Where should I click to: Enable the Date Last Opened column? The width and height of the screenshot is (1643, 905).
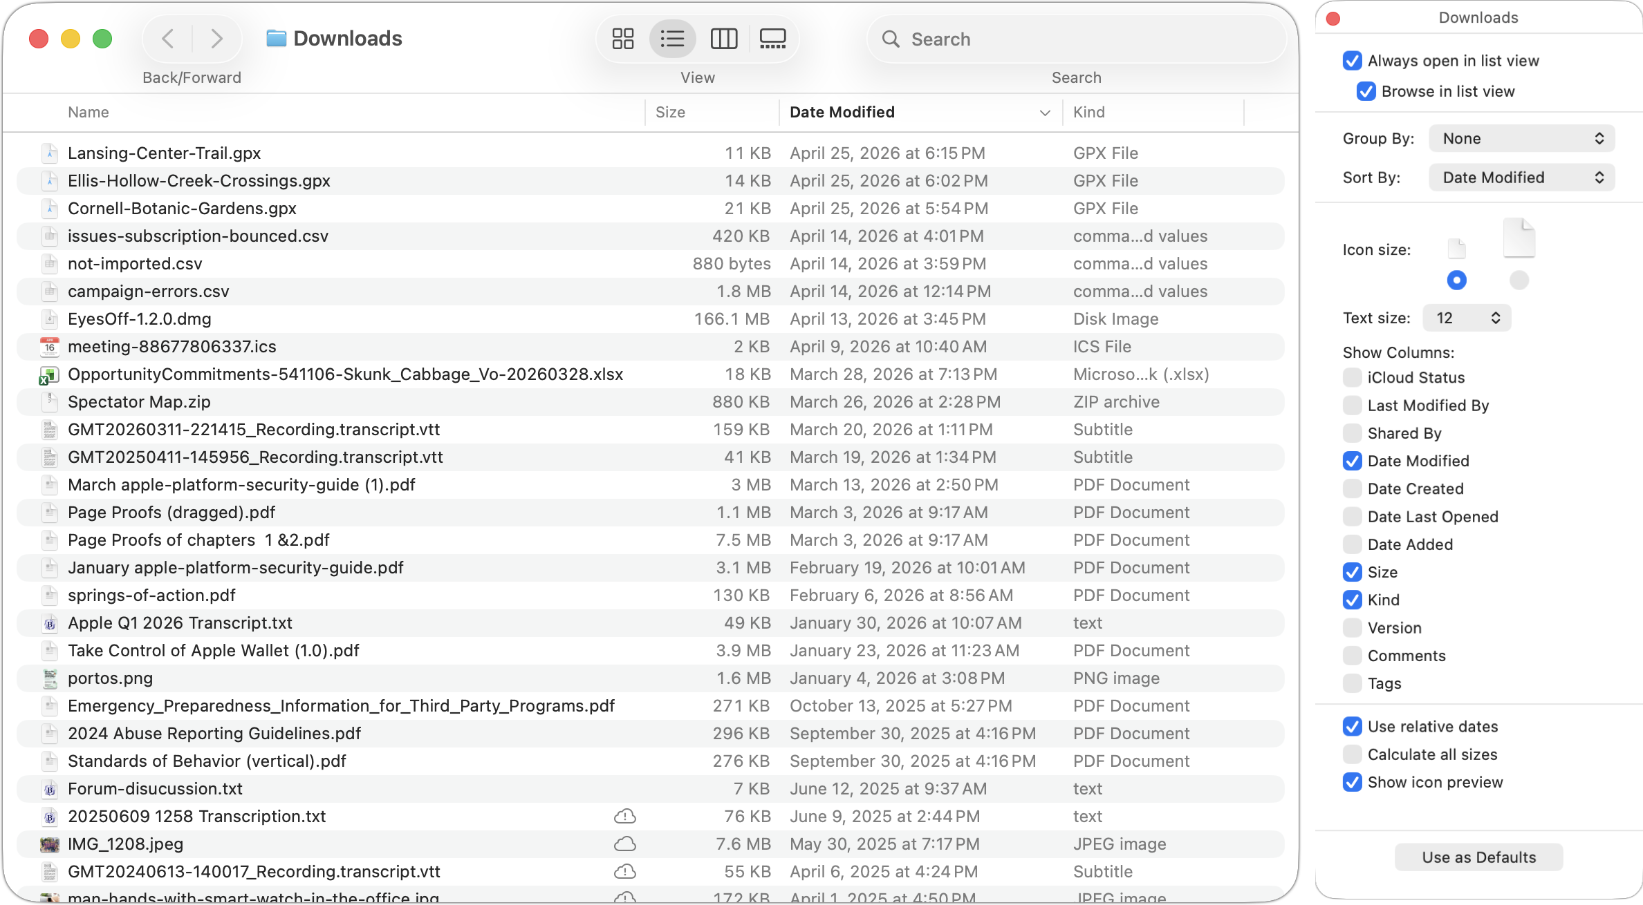[1353, 517]
